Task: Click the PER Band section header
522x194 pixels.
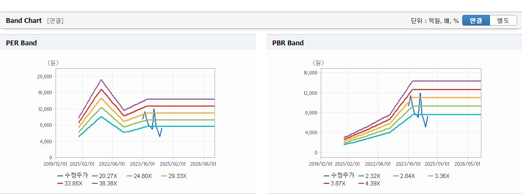Action: [128, 43]
